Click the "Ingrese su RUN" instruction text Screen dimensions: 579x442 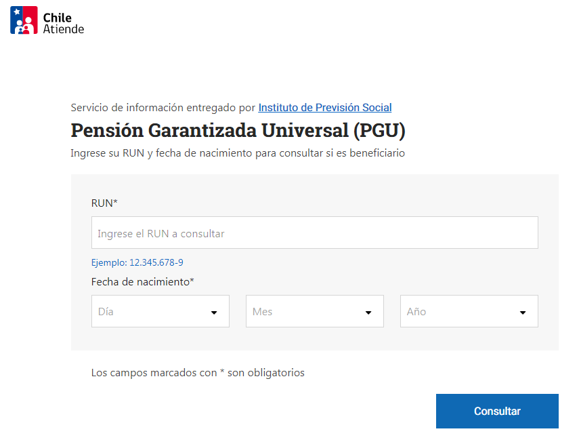237,153
